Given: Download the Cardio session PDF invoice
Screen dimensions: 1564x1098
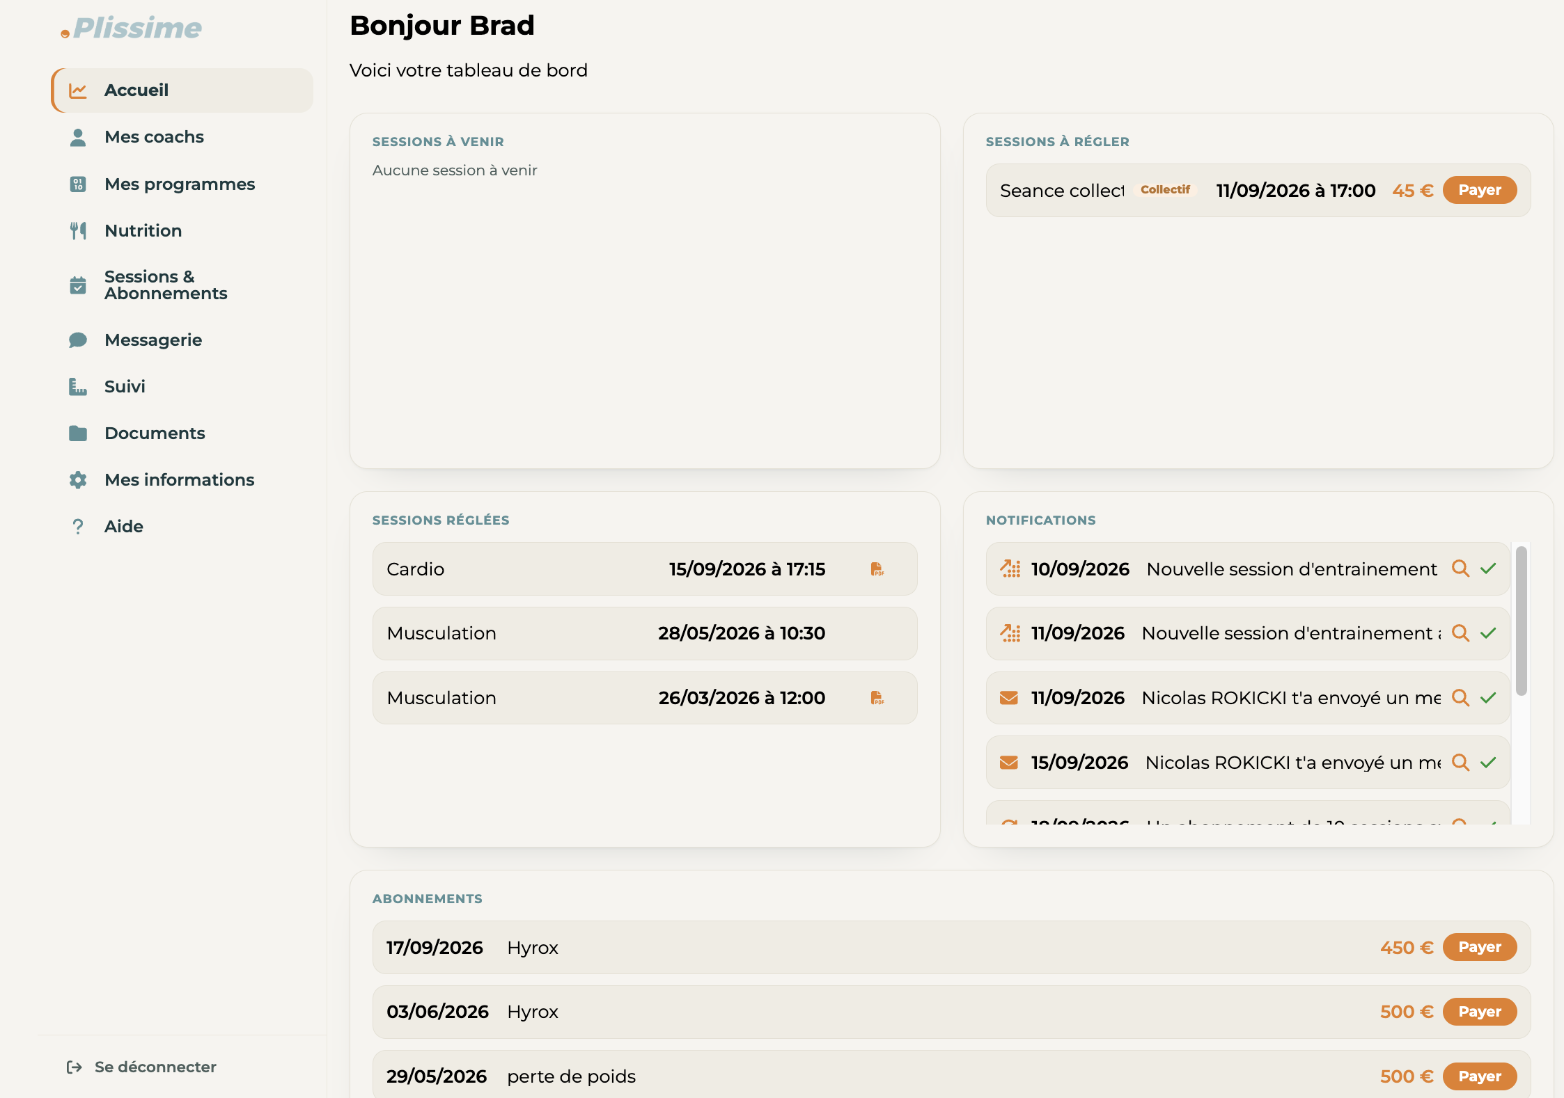Looking at the screenshot, I should tap(877, 569).
